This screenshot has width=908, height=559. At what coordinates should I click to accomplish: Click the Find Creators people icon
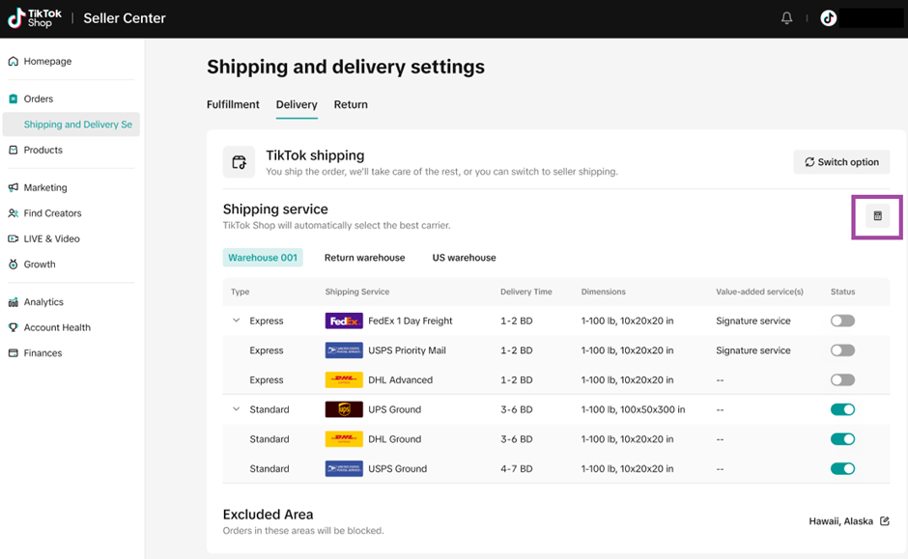pyautogui.click(x=14, y=213)
